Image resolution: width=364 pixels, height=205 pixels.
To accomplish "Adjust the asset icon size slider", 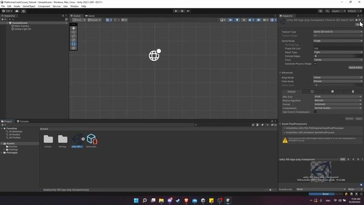I will [270, 190].
